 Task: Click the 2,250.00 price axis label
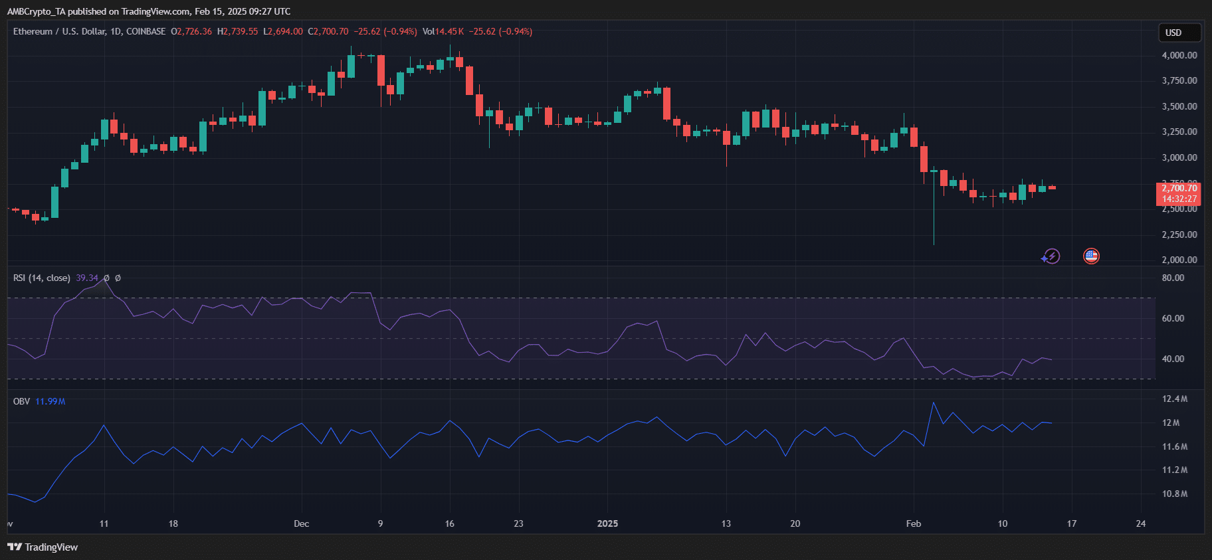click(1179, 234)
